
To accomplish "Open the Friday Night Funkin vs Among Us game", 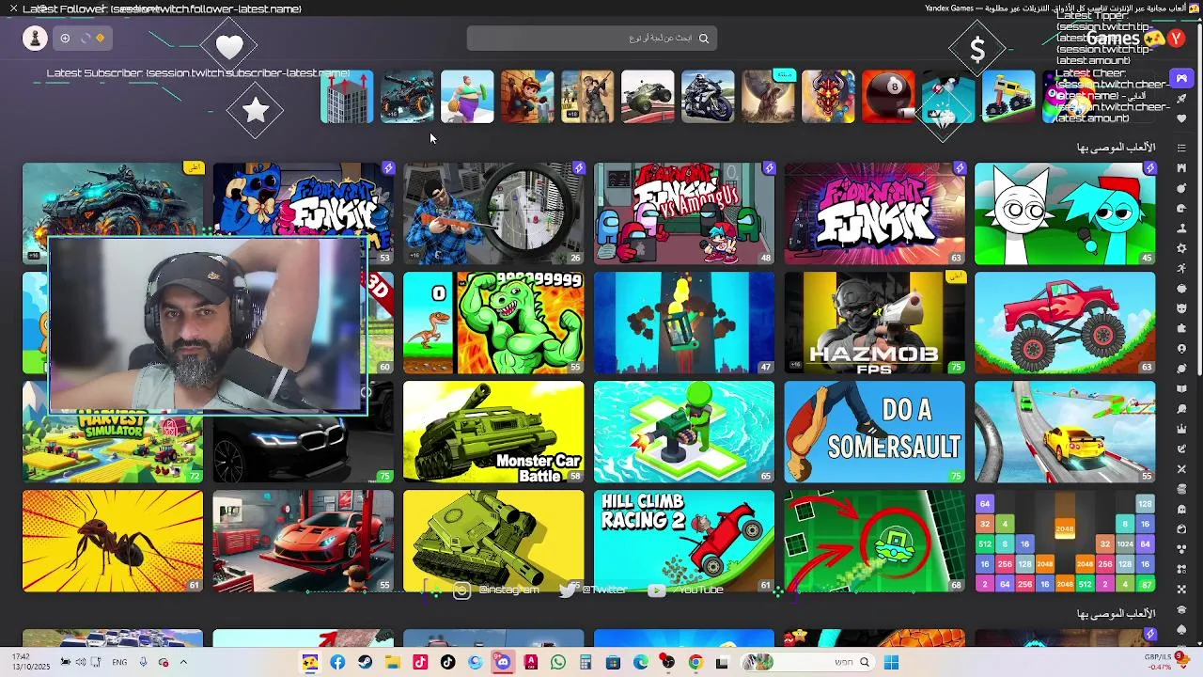I will click(x=684, y=213).
